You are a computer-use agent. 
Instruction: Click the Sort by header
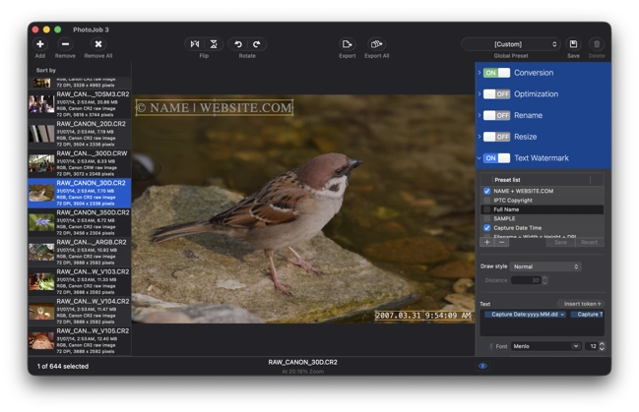tap(46, 71)
